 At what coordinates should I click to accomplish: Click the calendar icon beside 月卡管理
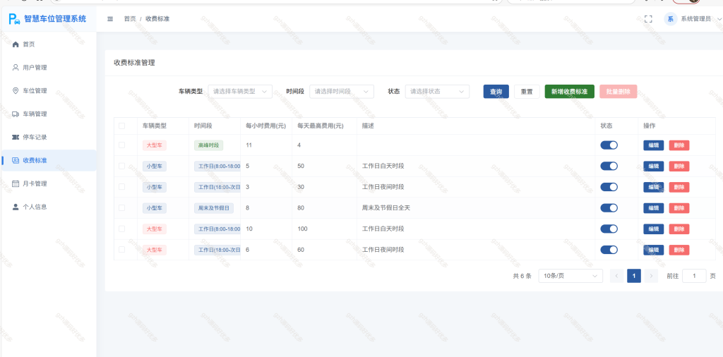click(x=16, y=183)
